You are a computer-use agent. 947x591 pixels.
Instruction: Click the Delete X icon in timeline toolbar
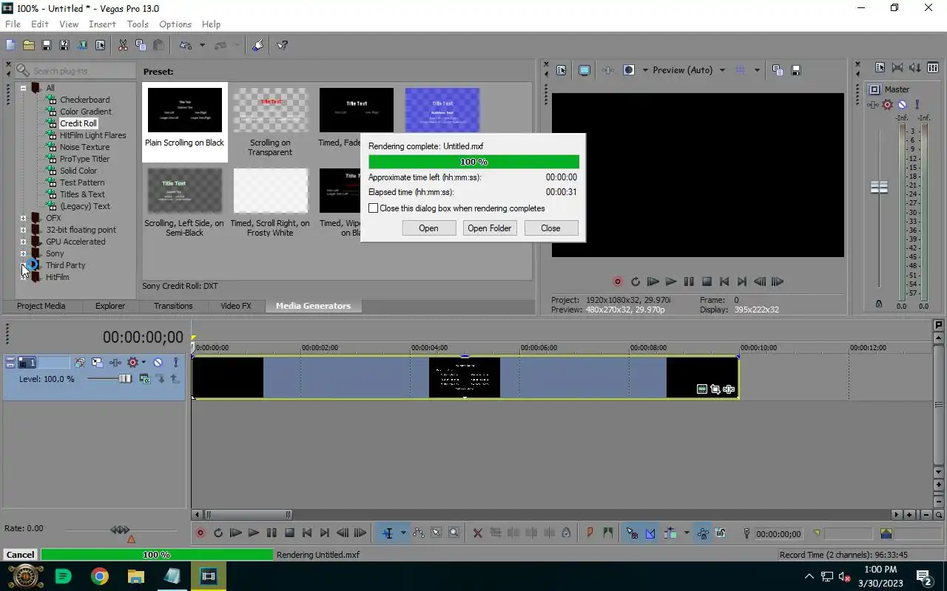tap(478, 533)
